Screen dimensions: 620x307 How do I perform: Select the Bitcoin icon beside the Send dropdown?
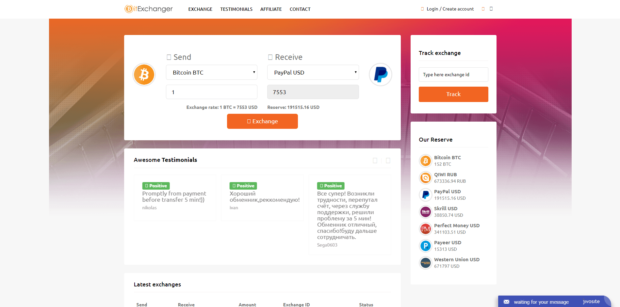pyautogui.click(x=144, y=75)
